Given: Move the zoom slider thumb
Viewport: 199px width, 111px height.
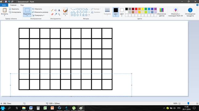Looking at the screenshot, I should 188,103.
